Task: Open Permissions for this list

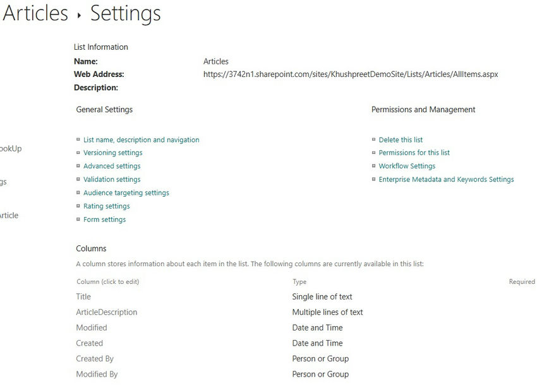Action: point(414,153)
